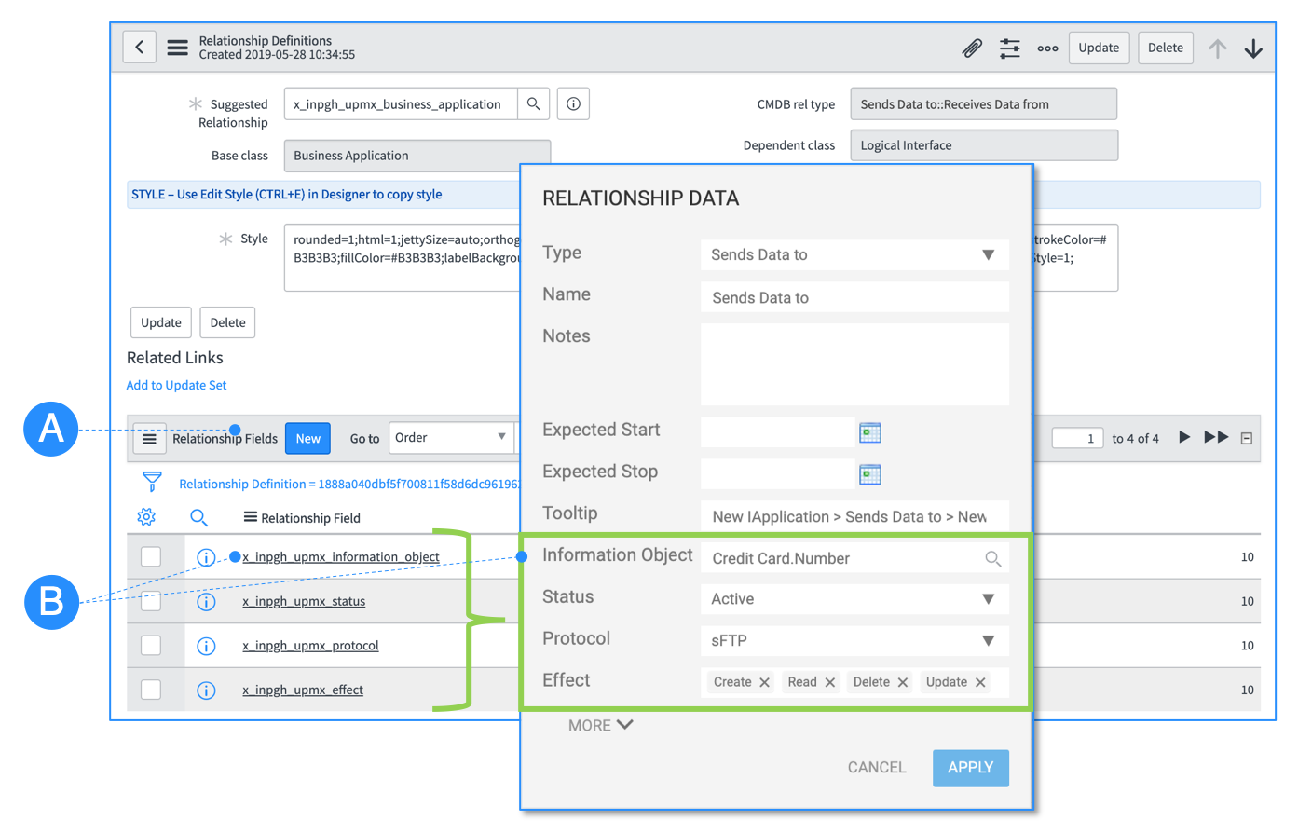Open the x_inpgh_upmx_effect link
This screenshot has height=834, width=1298.
303,690
